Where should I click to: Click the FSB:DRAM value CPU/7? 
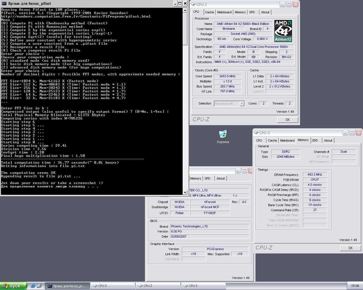(315, 180)
